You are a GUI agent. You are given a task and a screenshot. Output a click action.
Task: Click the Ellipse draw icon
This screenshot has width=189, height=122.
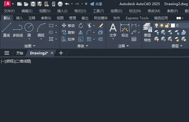click(x=51, y=32)
